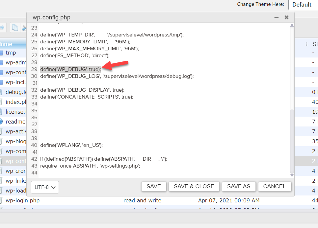Viewport: 318px width, 228px height.
Task: Select wp-content folder in file list
Action: pos(13,73)
